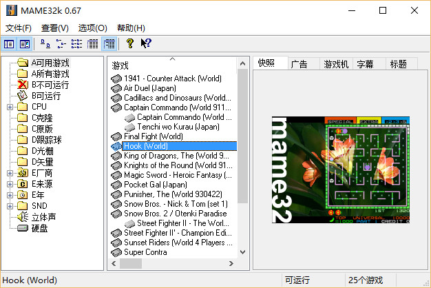Select Cadillacs and Dinosaurs game

178,98
